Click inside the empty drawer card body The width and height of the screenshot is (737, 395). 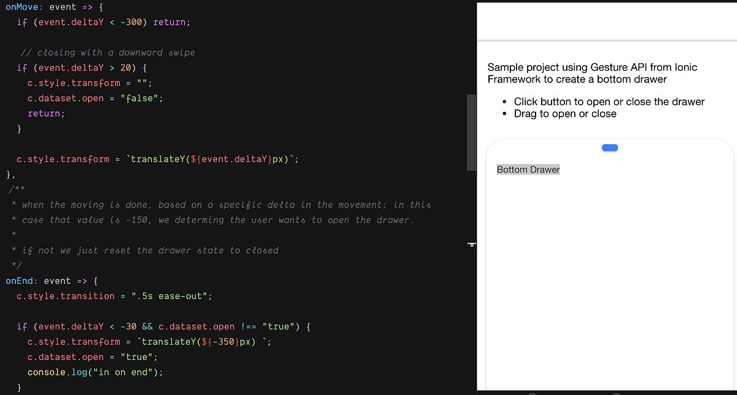pos(609,276)
